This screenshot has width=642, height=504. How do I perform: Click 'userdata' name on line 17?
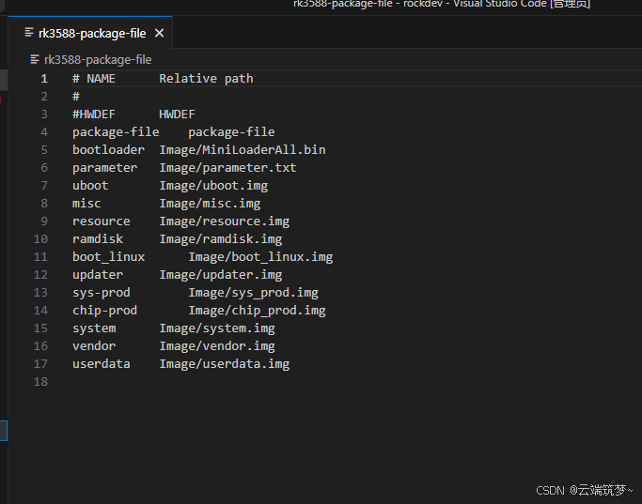pyautogui.click(x=102, y=364)
